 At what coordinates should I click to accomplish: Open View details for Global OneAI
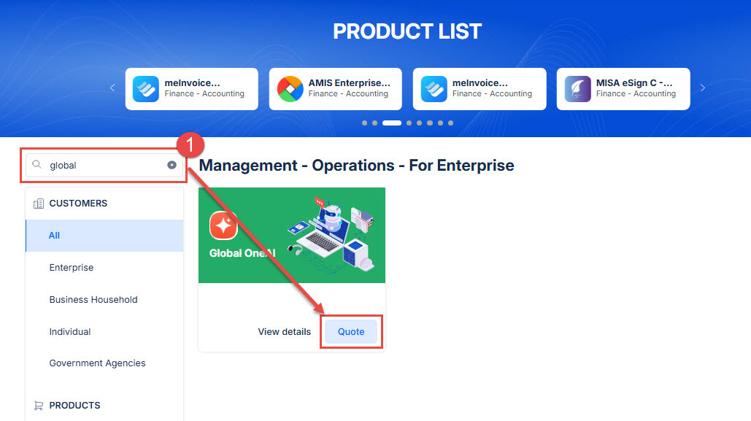[285, 332]
